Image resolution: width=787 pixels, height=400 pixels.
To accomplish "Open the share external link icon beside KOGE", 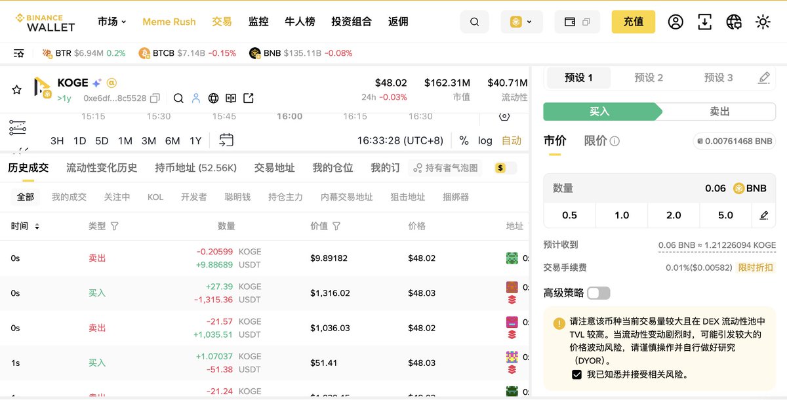I will pyautogui.click(x=248, y=98).
